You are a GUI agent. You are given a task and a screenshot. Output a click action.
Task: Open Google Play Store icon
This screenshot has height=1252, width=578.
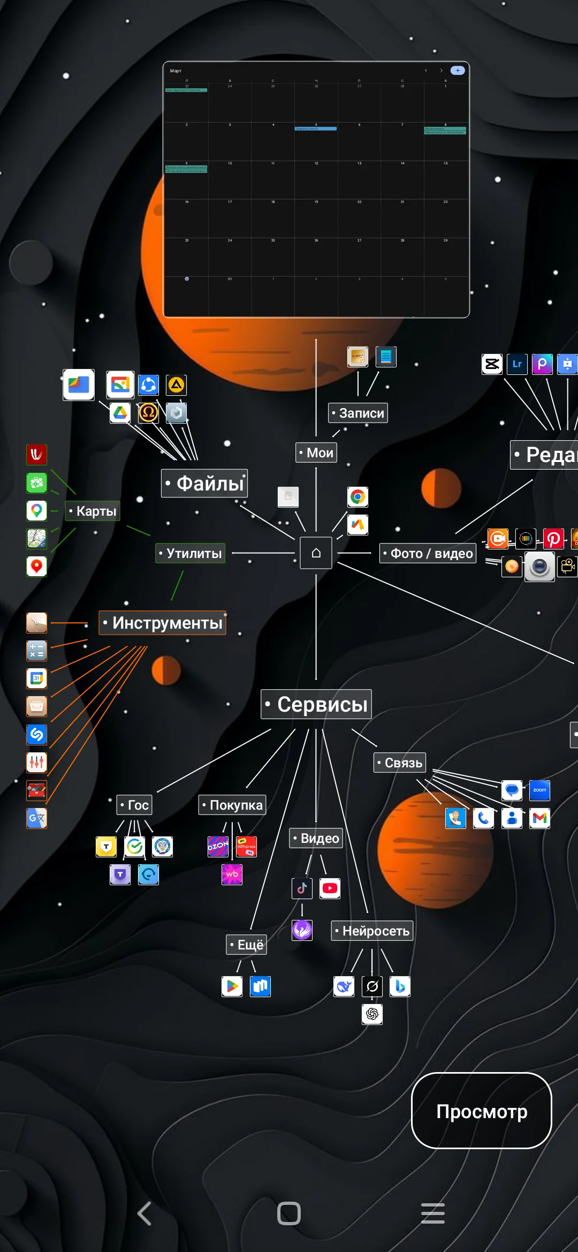[x=232, y=986]
